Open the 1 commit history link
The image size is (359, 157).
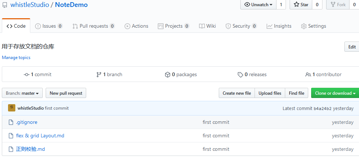[x=38, y=75]
